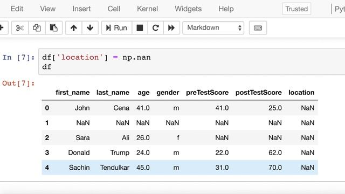Click row index 0
345x194 pixels.
(47, 108)
